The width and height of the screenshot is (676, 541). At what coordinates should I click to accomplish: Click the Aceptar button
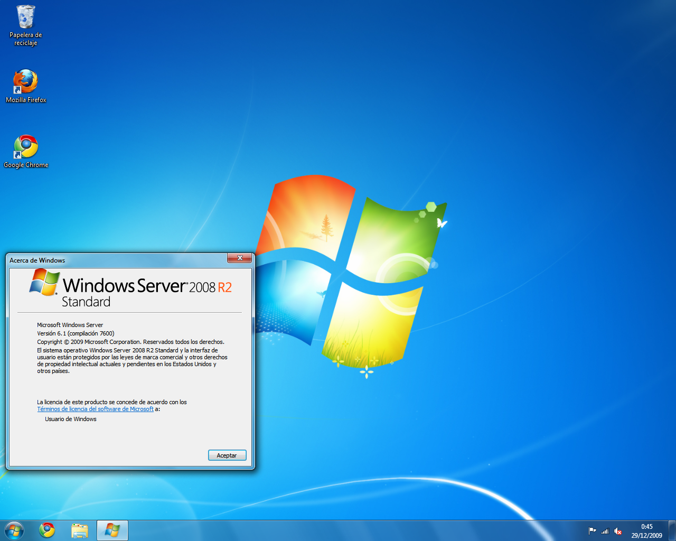click(x=227, y=455)
